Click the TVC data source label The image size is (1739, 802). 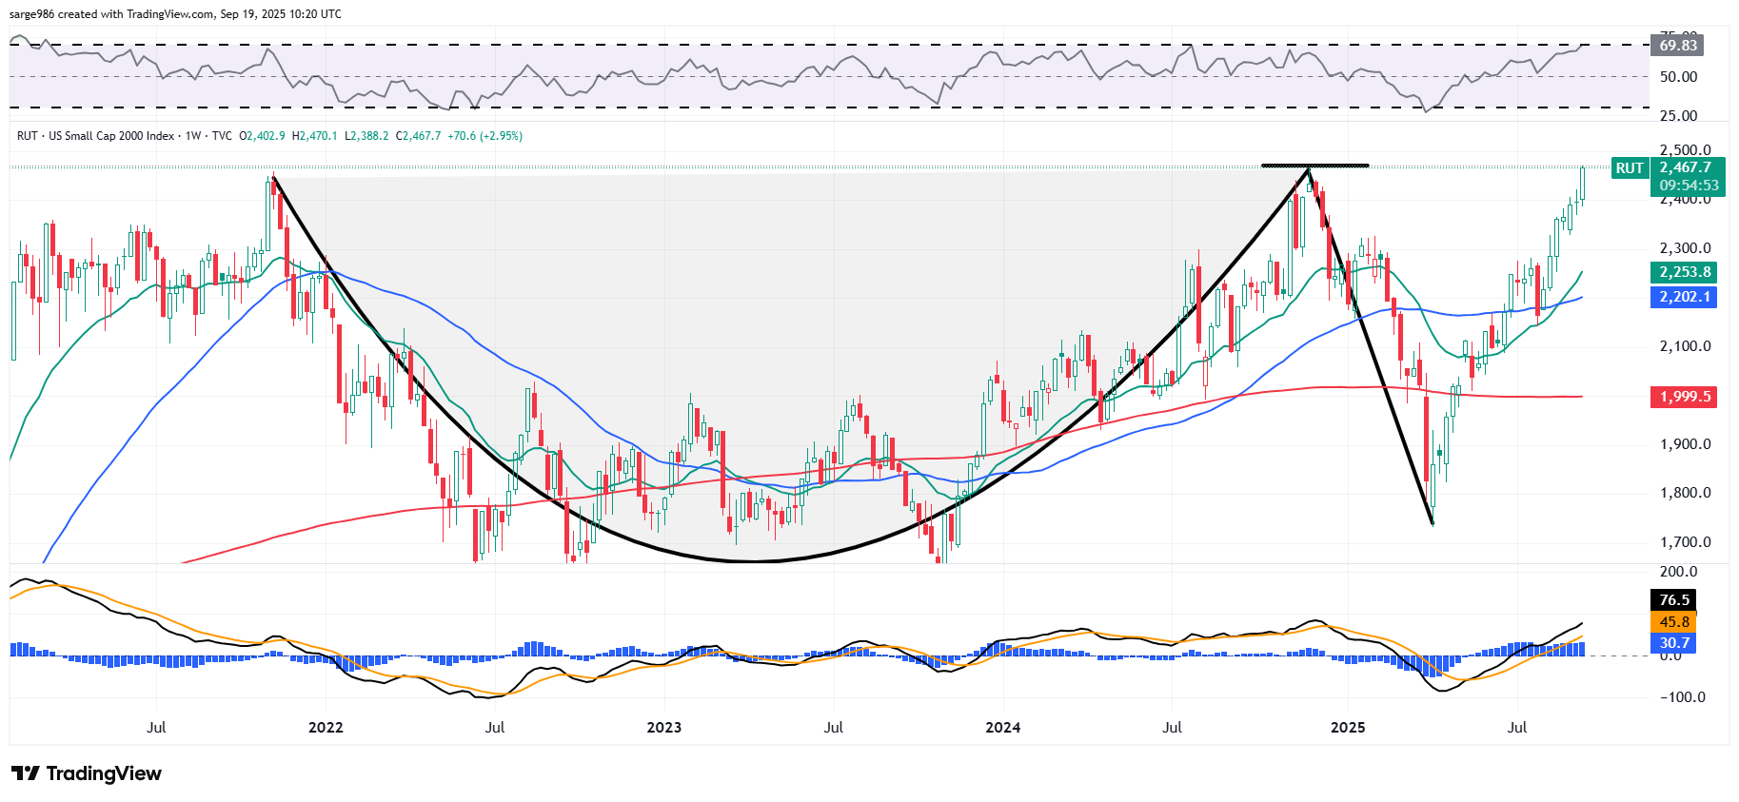222,136
